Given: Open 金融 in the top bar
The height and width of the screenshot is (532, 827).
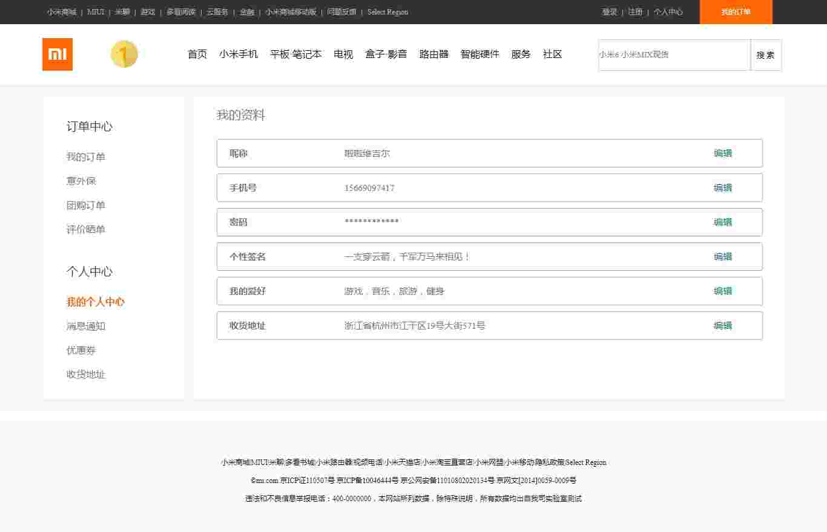Looking at the screenshot, I should click(x=246, y=11).
